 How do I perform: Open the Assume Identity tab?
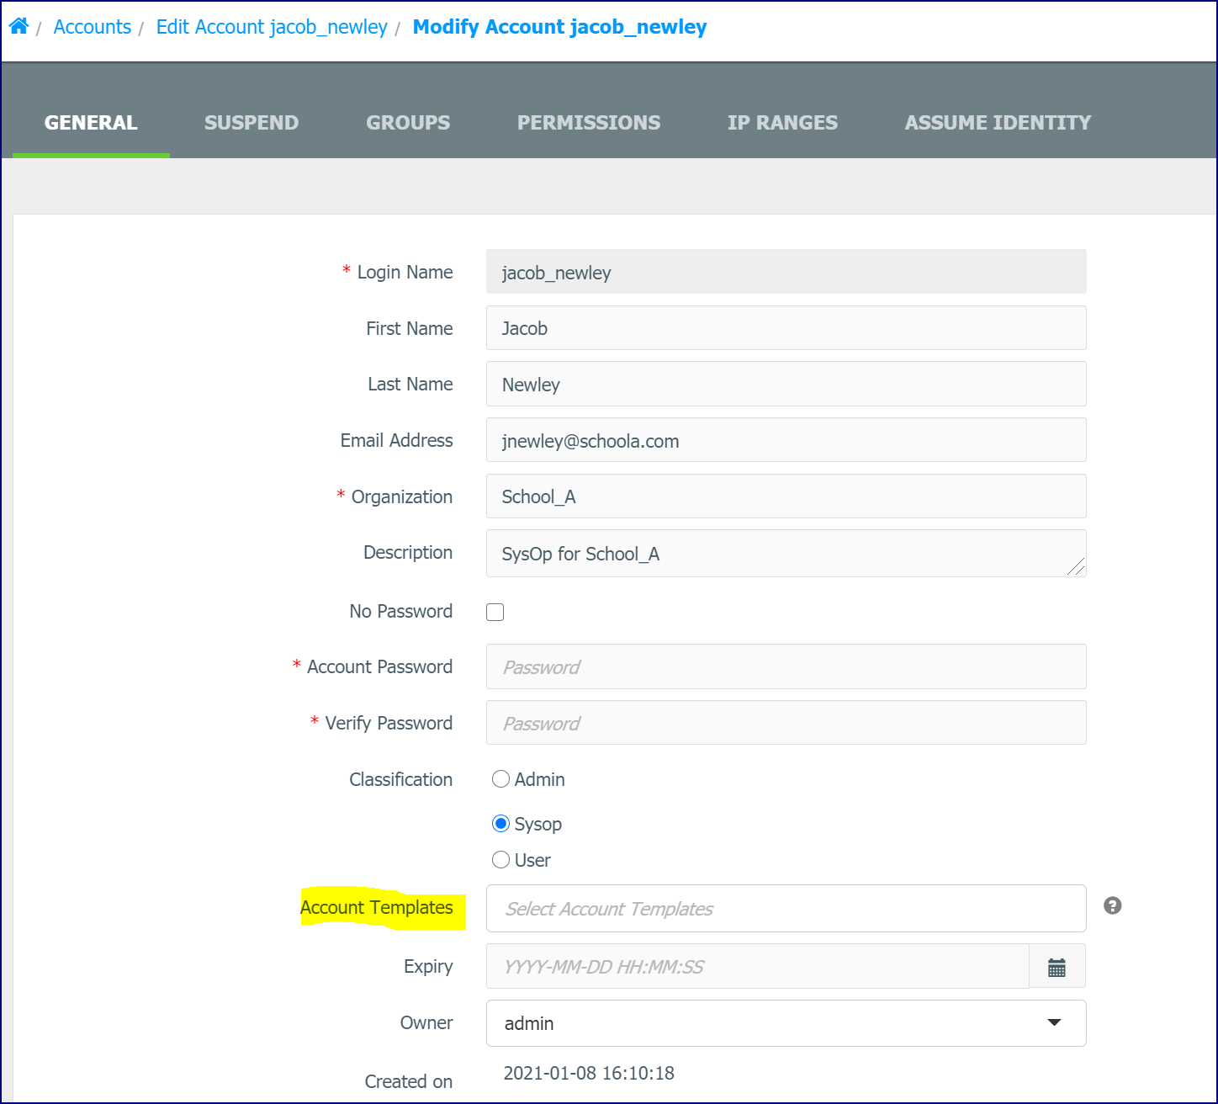[998, 123]
